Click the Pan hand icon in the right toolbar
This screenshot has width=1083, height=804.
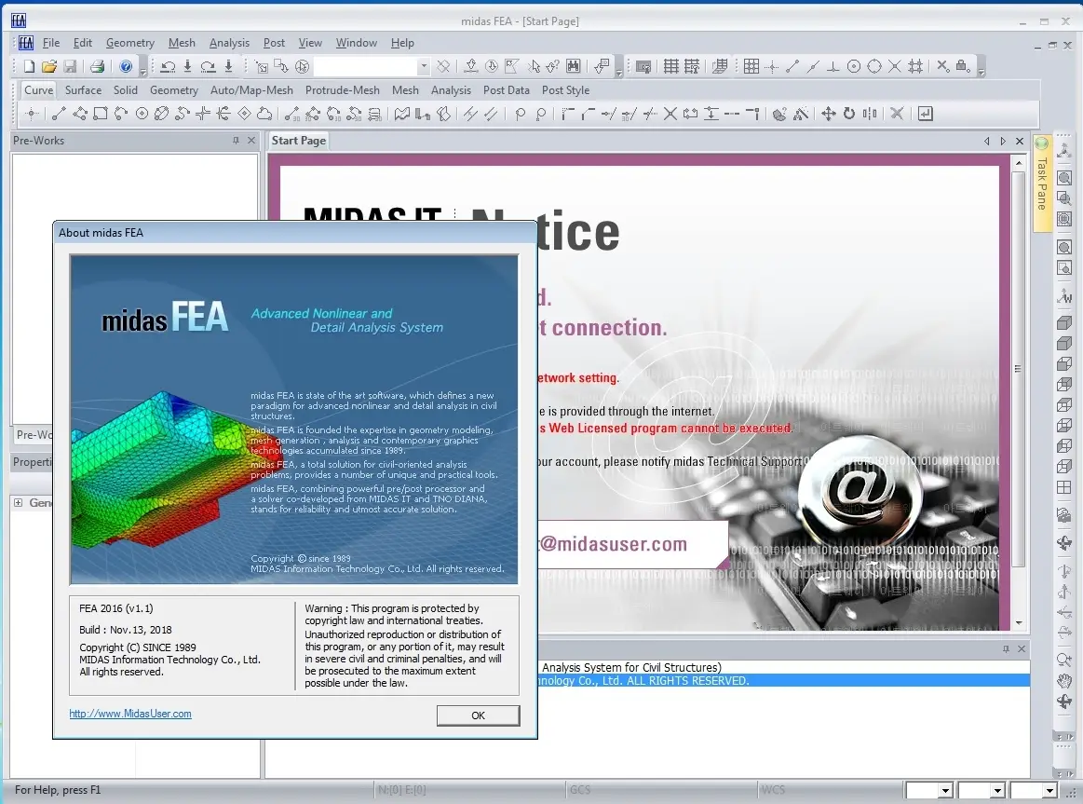(x=1064, y=681)
